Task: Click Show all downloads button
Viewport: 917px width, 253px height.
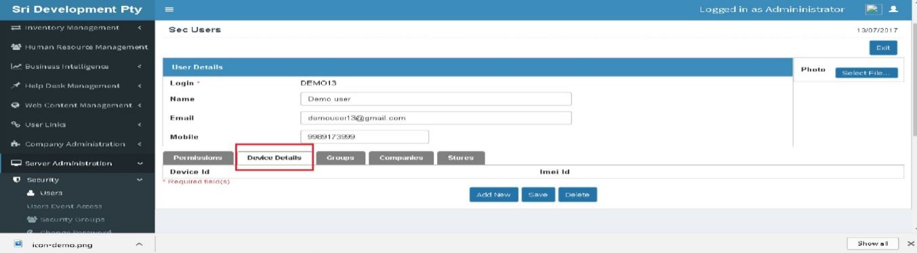Action: (x=873, y=244)
